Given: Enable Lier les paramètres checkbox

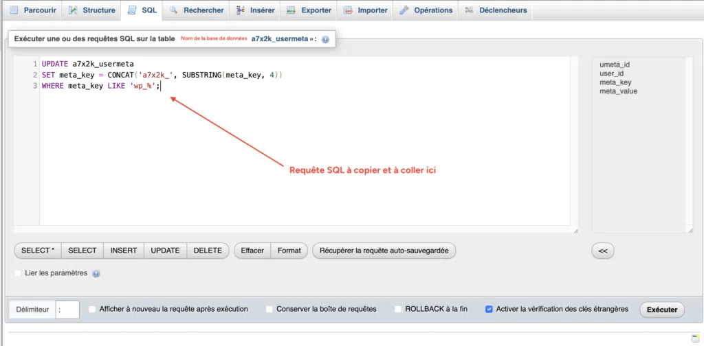Looking at the screenshot, I should [18, 273].
